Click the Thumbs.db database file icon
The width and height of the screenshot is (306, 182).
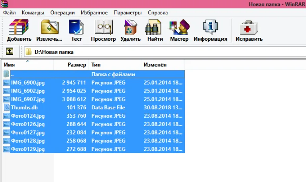7,107
